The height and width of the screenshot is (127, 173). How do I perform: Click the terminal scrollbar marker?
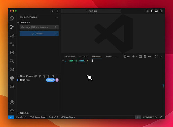[163, 86]
